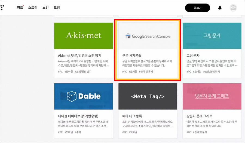Click '#모바일' tag in 구글 서치콘솔 card
This screenshot has height=143, width=245.
[x=133, y=72]
